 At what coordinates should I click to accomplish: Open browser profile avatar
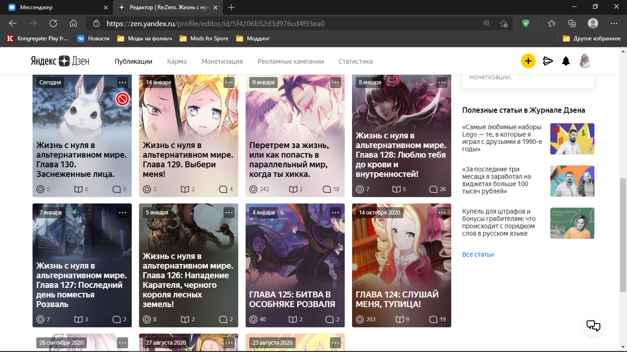pyautogui.click(x=593, y=23)
